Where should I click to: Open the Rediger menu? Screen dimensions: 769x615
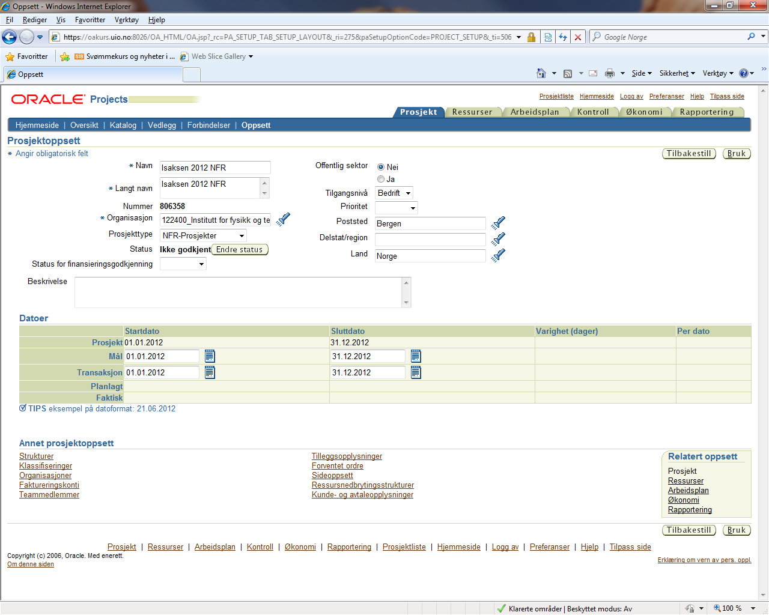[35, 20]
